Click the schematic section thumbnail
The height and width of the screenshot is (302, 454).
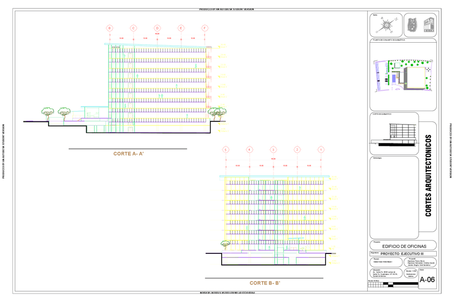pyautogui.click(x=396, y=134)
